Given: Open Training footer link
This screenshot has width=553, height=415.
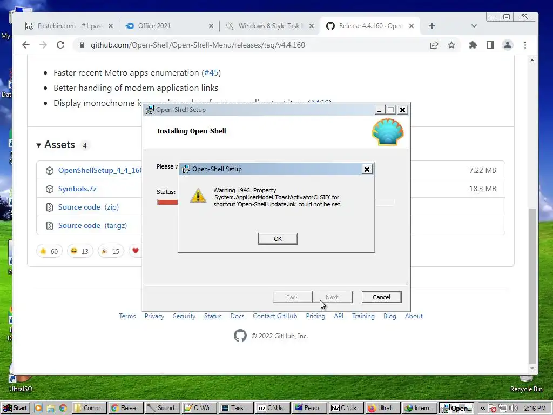Looking at the screenshot, I should coord(363,316).
